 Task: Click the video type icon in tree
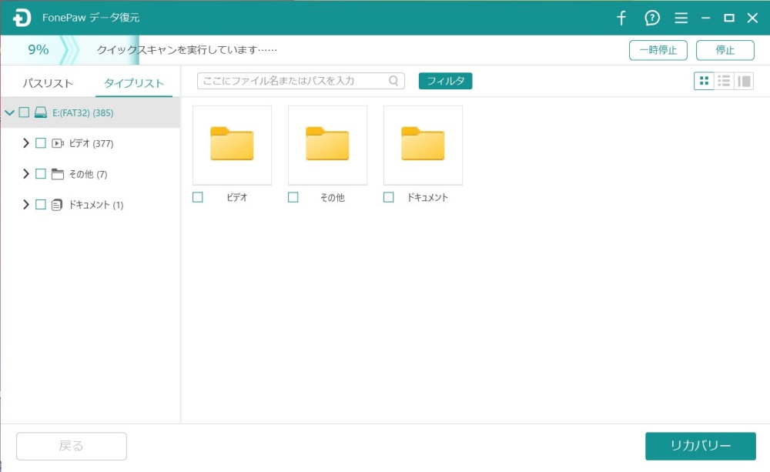coord(58,143)
